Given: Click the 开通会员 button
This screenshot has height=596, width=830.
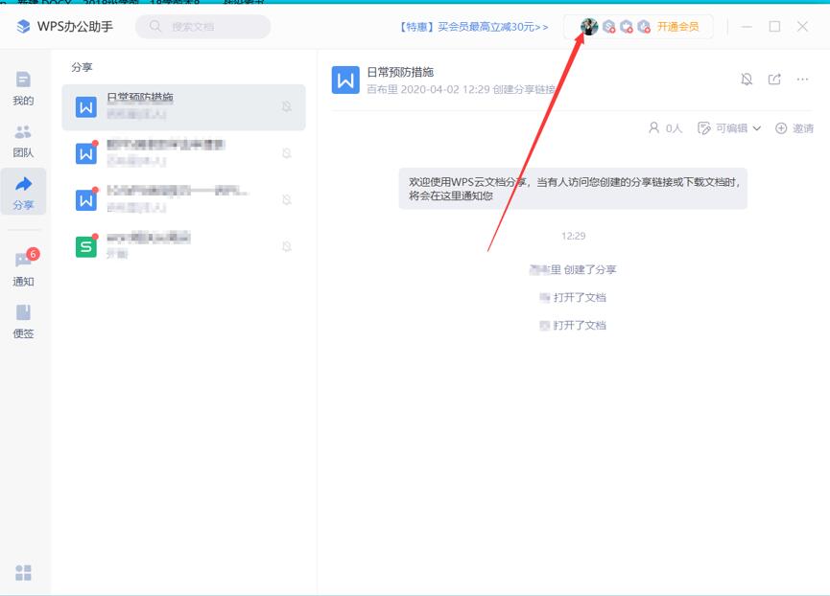Looking at the screenshot, I should click(x=678, y=27).
